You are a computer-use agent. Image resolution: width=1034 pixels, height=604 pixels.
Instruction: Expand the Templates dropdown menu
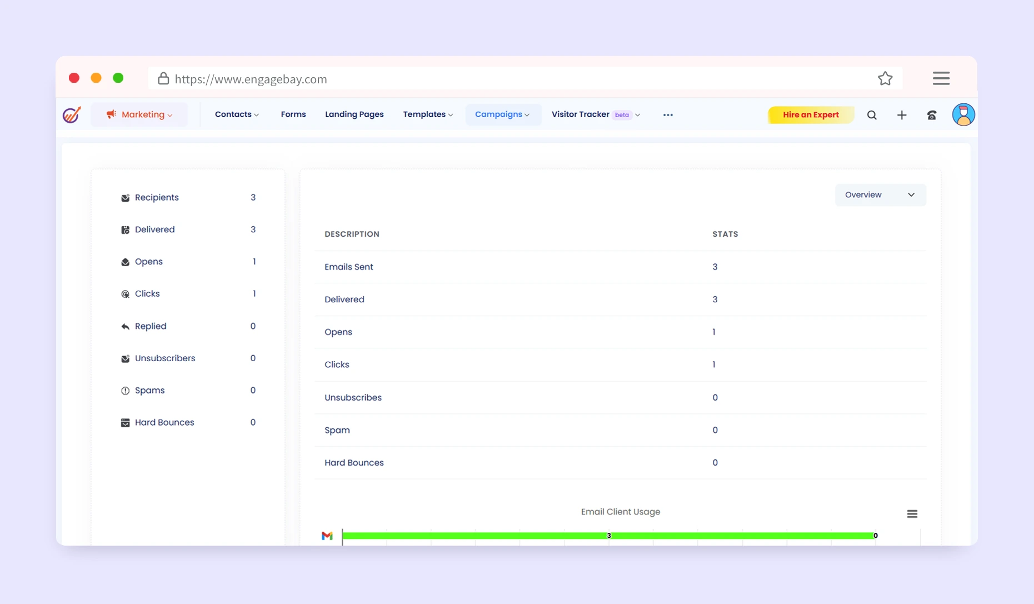coord(428,114)
